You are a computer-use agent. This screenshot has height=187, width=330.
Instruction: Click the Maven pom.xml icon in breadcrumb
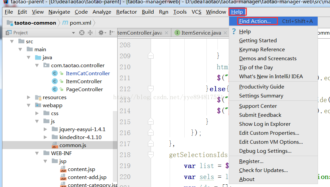coord(65,23)
